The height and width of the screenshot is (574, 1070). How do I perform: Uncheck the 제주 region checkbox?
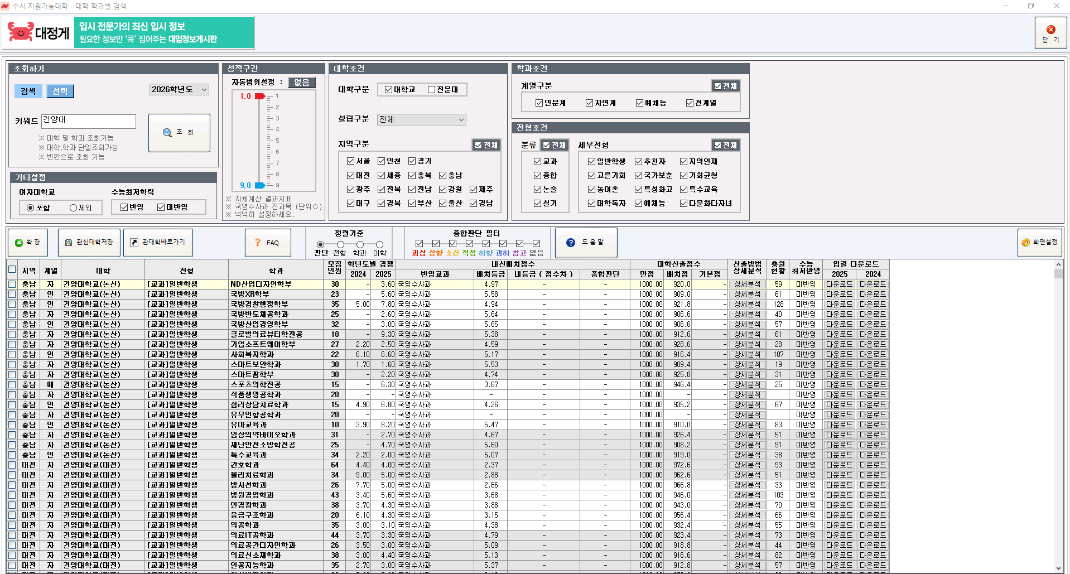point(473,189)
